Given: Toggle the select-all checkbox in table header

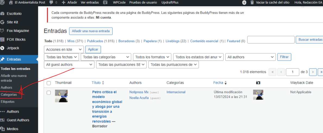Looking at the screenshot, I should coord(49,83).
